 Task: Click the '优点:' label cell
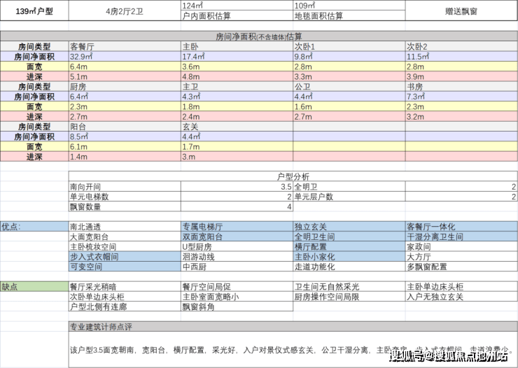click(34, 226)
